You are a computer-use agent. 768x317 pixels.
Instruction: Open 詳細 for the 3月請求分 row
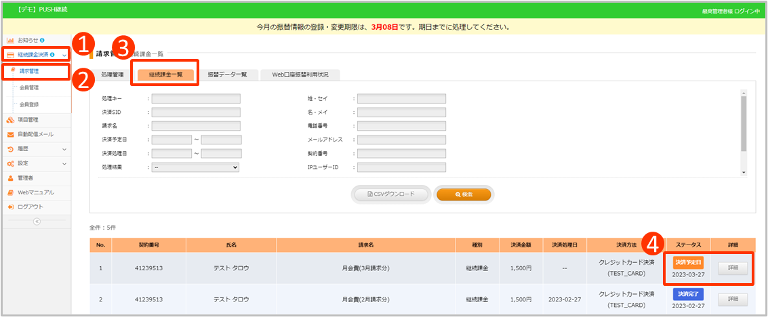[733, 268]
